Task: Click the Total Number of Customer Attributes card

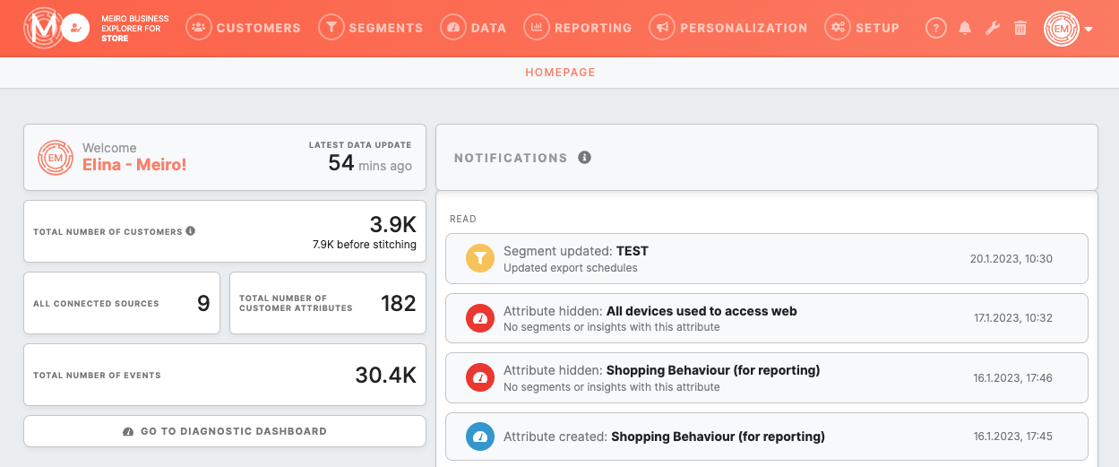Action: [328, 303]
